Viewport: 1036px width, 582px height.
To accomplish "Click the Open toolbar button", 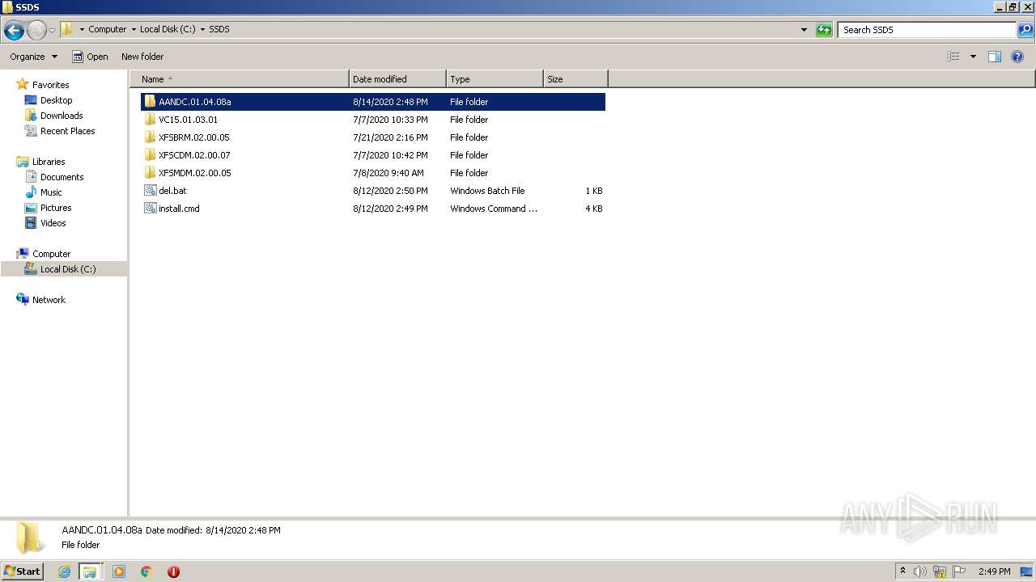I will click(x=90, y=57).
